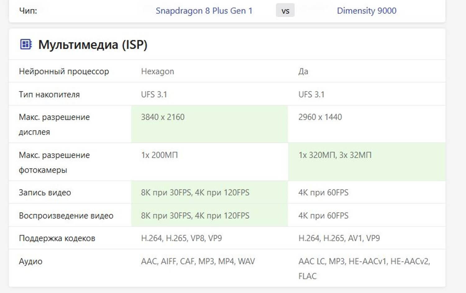Open the Snapdragon 8 Plus Gen 1 link
The height and width of the screenshot is (293, 466).
tap(204, 11)
